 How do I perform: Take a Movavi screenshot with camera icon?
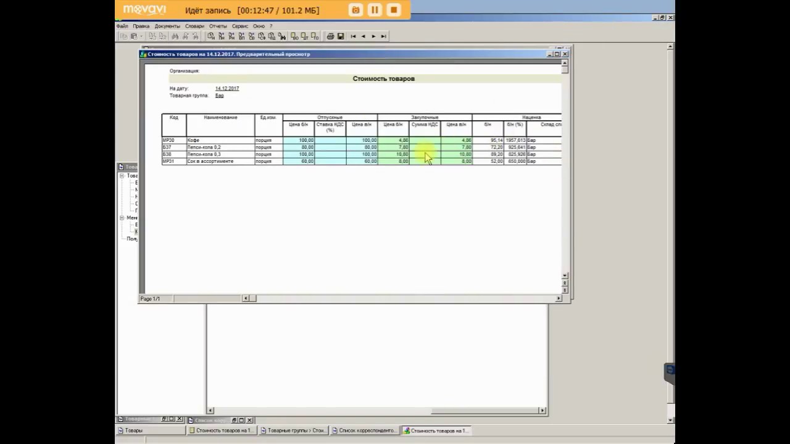tap(355, 10)
